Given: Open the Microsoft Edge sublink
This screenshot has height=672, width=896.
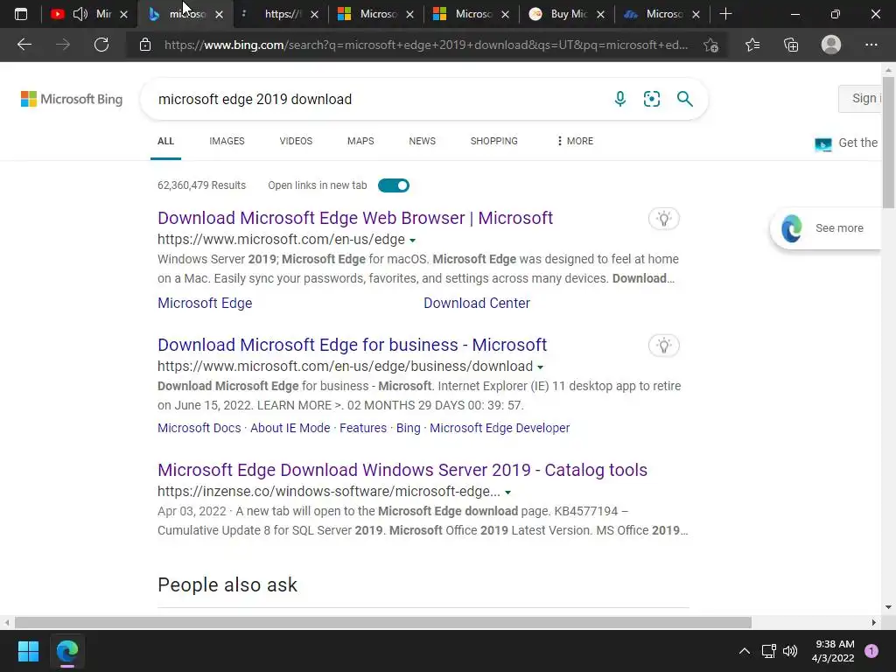Looking at the screenshot, I should point(205,303).
